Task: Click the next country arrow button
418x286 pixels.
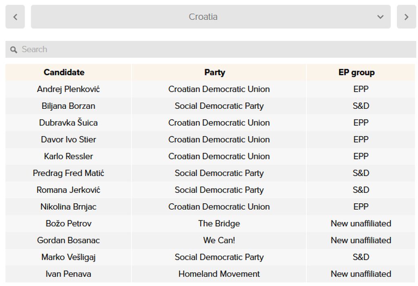Action: point(406,17)
